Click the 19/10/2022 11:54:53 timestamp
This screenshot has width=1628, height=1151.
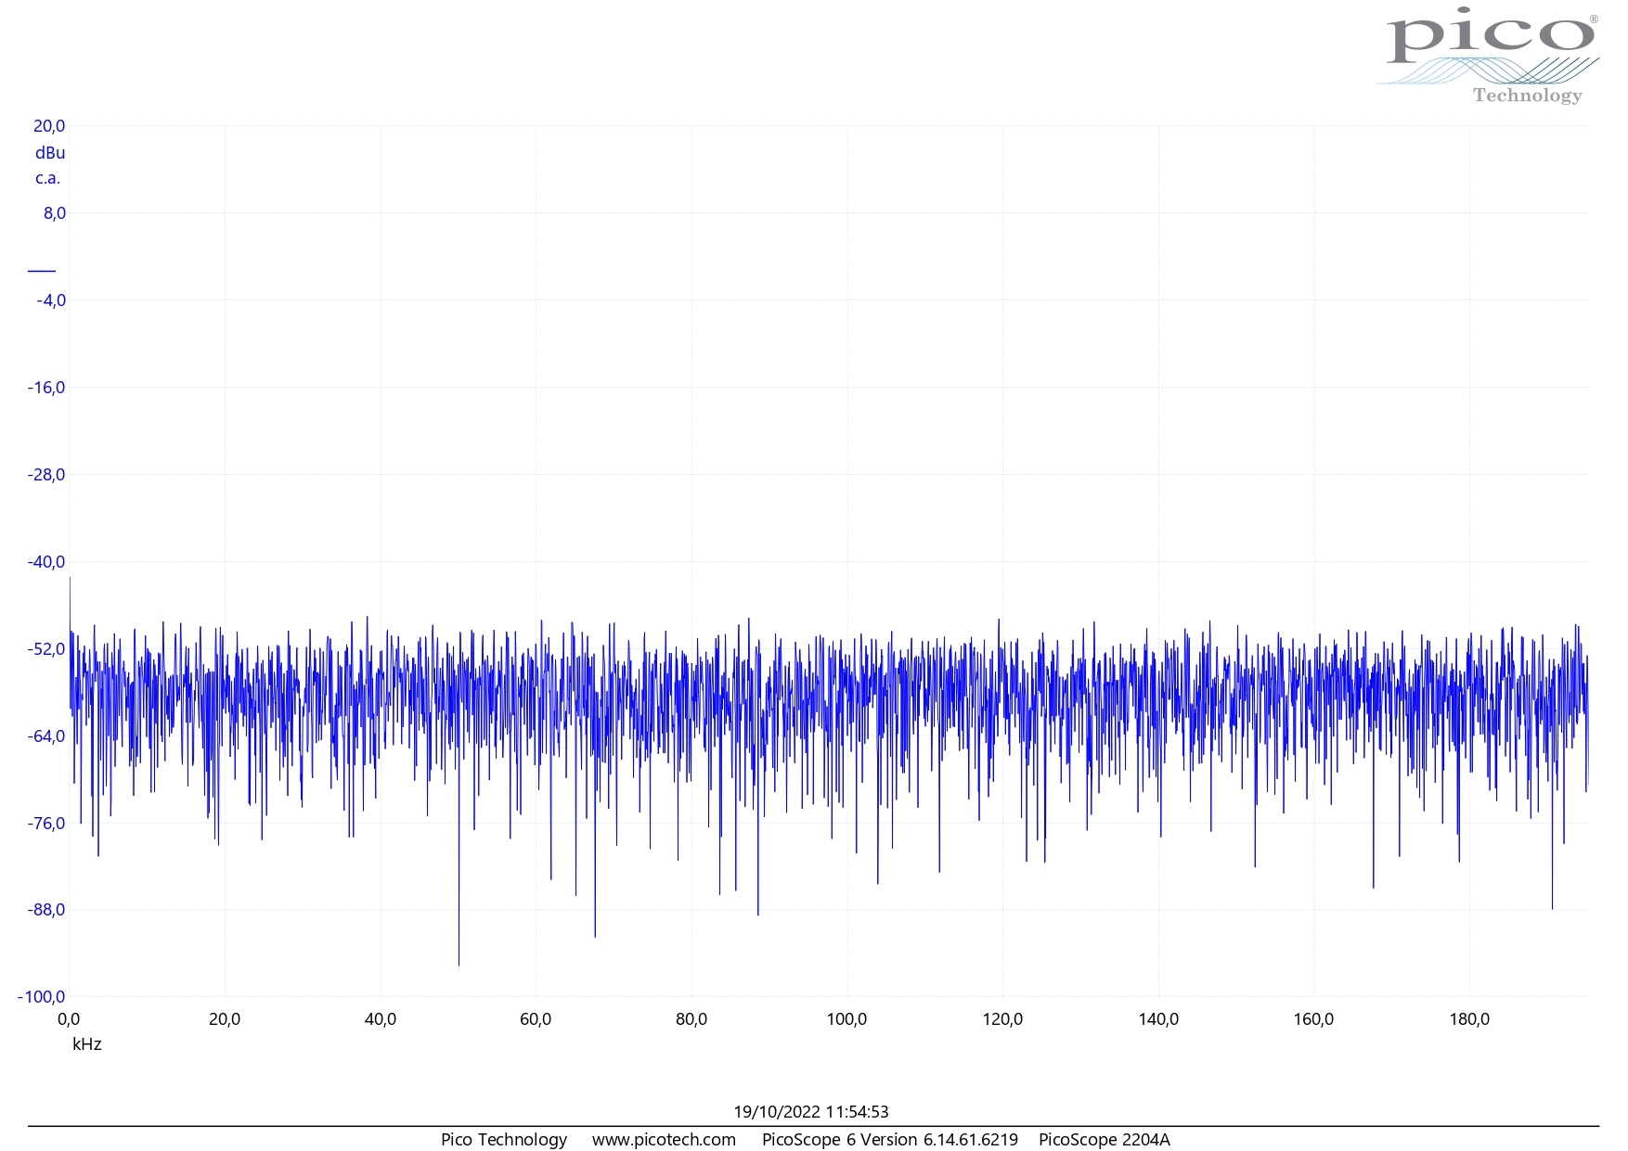point(811,1112)
